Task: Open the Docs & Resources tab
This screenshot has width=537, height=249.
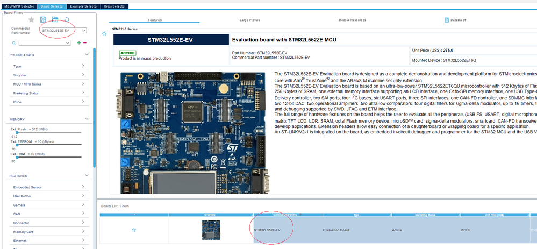Action: tap(353, 20)
